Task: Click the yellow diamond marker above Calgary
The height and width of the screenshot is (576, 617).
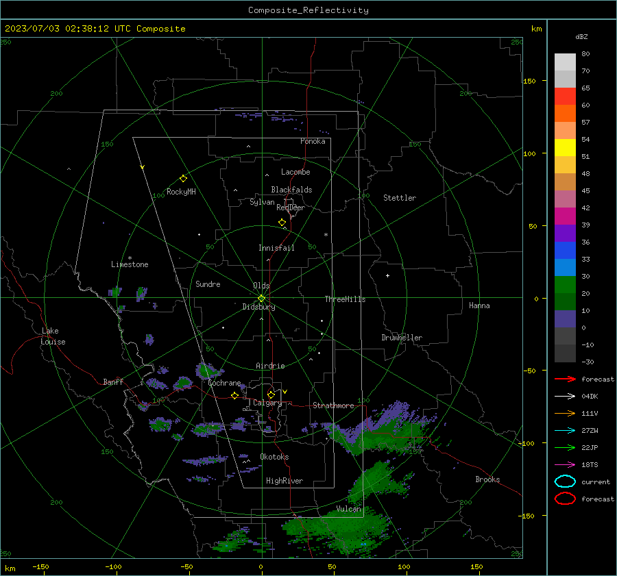Action: tap(271, 395)
